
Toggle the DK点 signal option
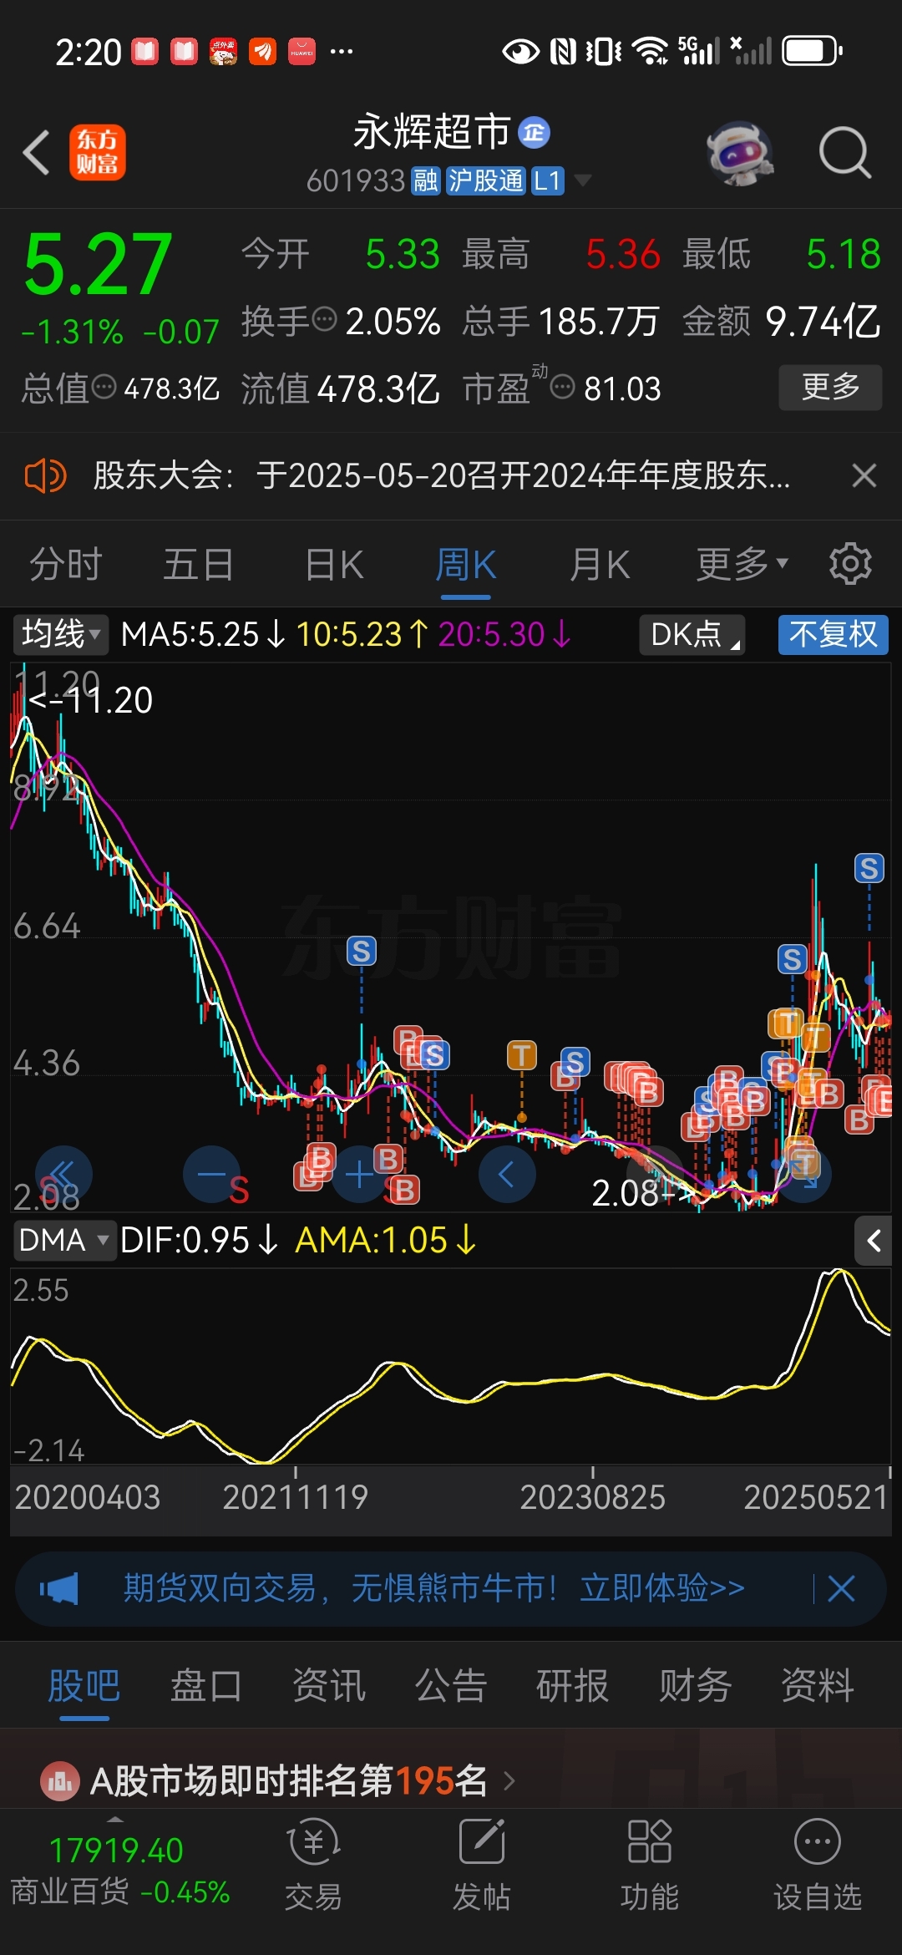692,634
